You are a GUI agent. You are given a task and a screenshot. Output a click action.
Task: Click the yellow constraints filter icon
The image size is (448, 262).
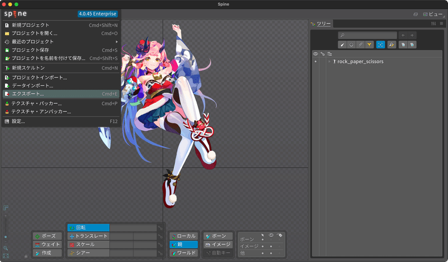[369, 45]
